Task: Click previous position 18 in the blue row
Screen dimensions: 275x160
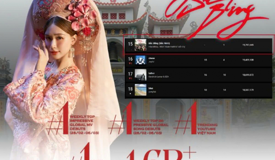Action: click(205, 90)
